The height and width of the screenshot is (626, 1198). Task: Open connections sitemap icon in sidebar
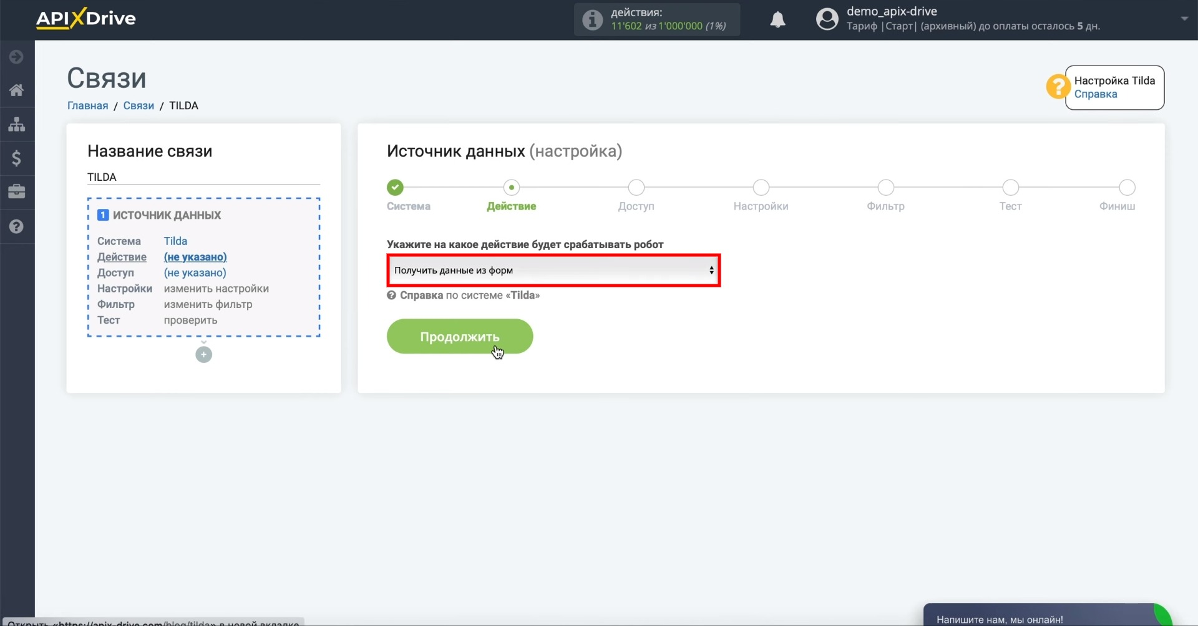pyautogui.click(x=17, y=124)
